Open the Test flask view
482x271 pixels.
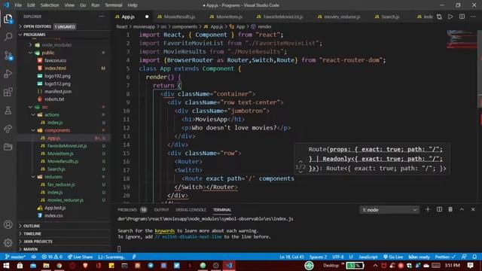click(8, 110)
